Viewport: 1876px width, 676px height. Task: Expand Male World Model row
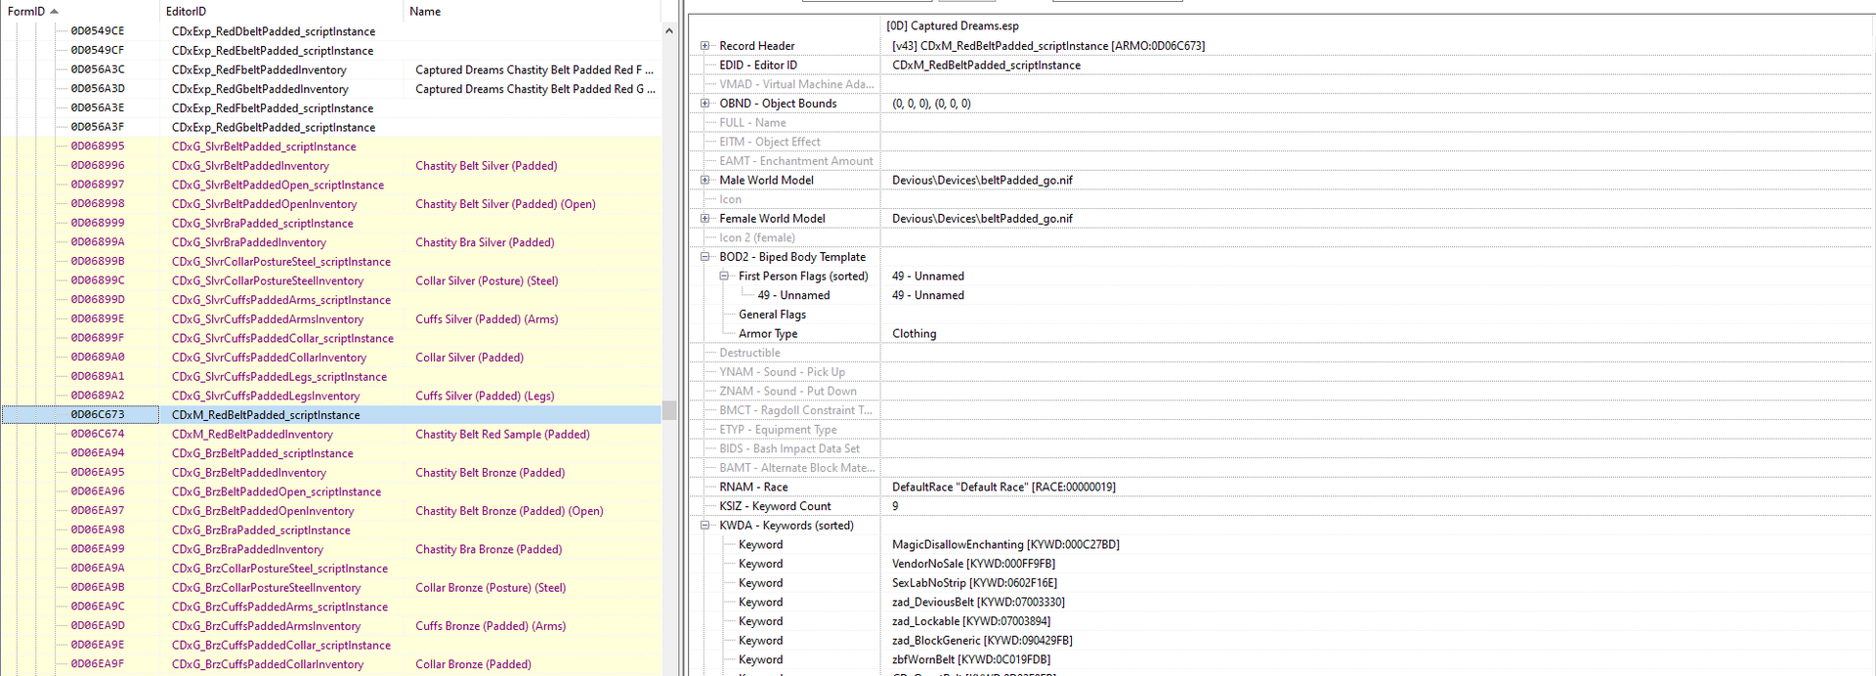[x=704, y=180]
